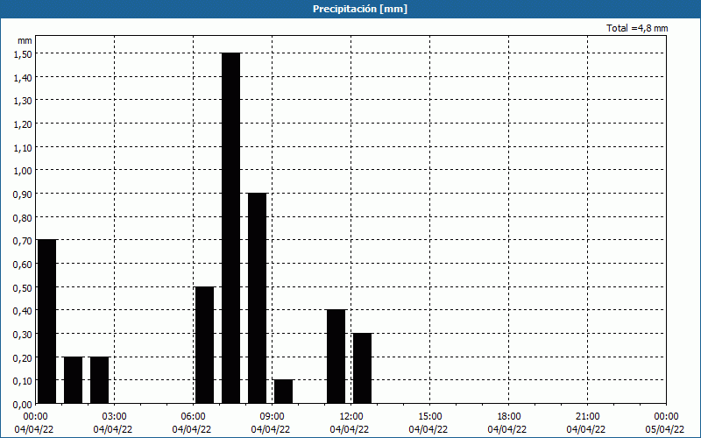Click the y-axis value 1,00
This screenshot has width=701, height=438.
click(x=23, y=171)
